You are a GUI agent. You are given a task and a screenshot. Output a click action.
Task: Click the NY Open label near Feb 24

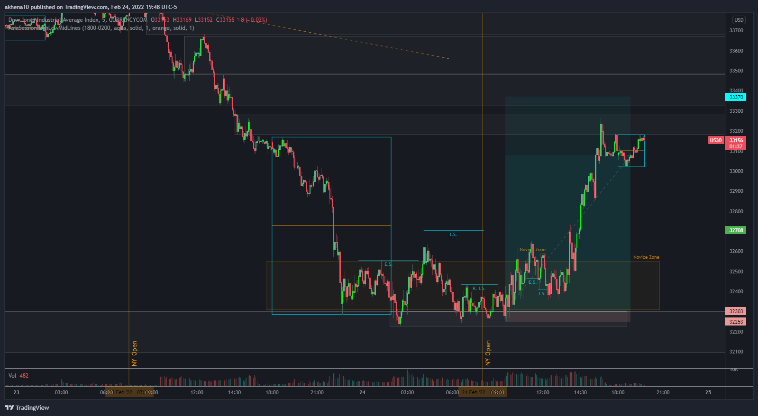click(x=488, y=353)
